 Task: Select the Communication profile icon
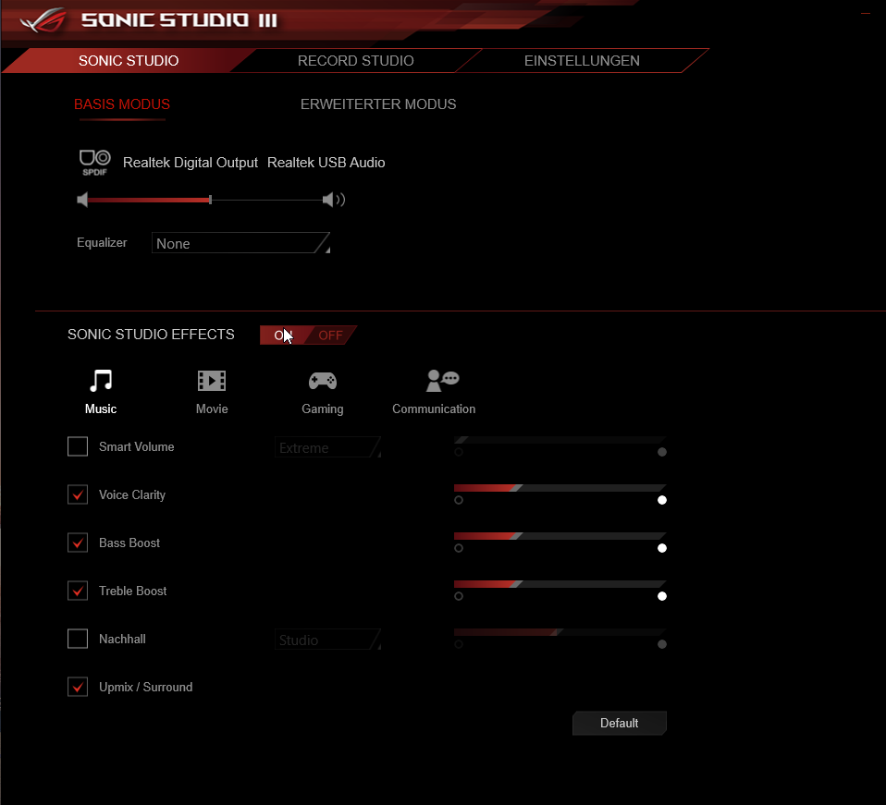point(442,381)
